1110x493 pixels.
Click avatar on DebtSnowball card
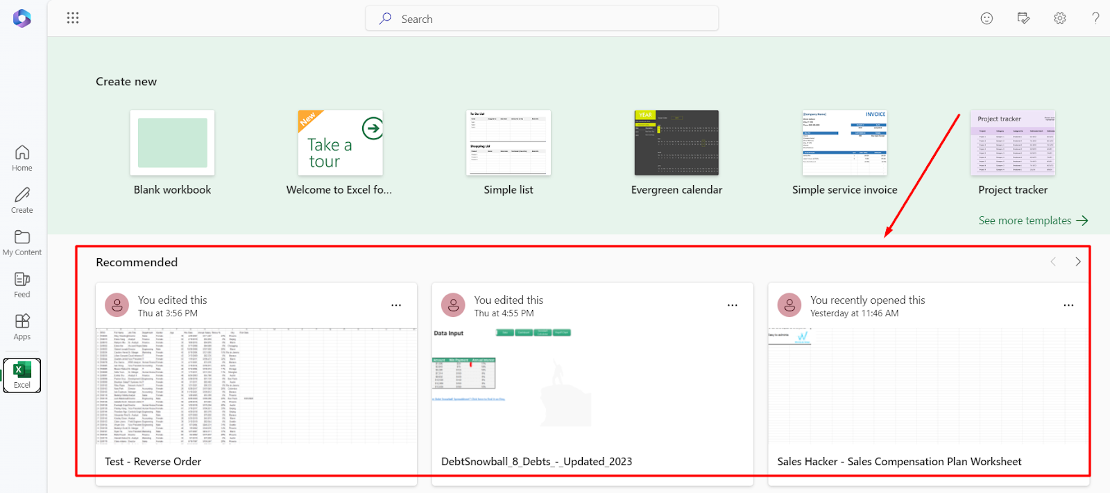pos(453,305)
